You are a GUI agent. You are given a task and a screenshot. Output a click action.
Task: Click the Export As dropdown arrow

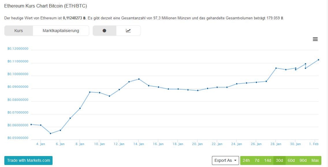[x=235, y=160]
